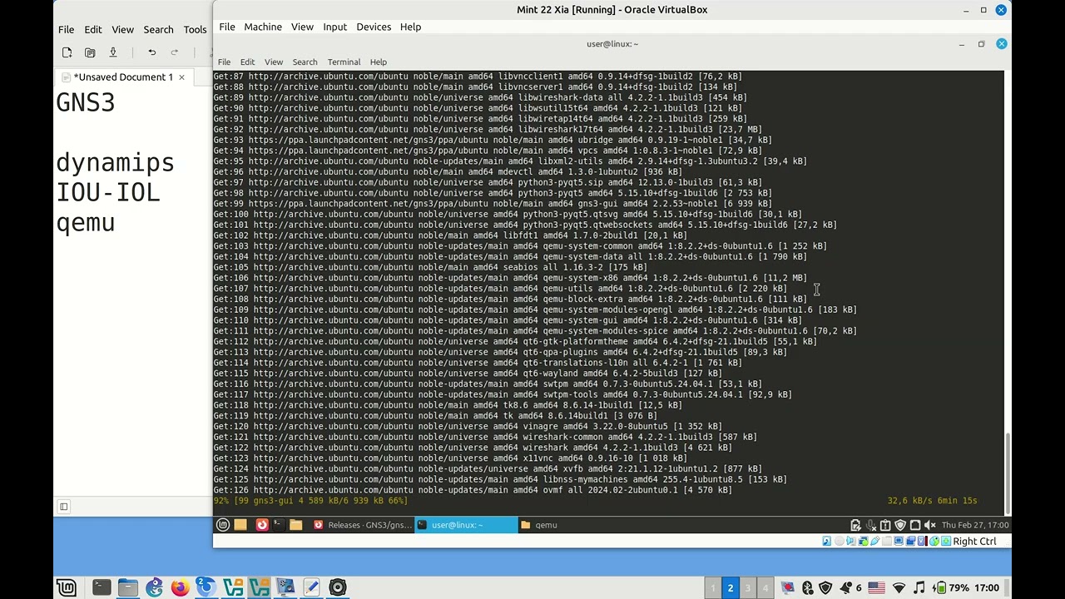
Task: Click New Document icon in text editor
Action: (67, 52)
